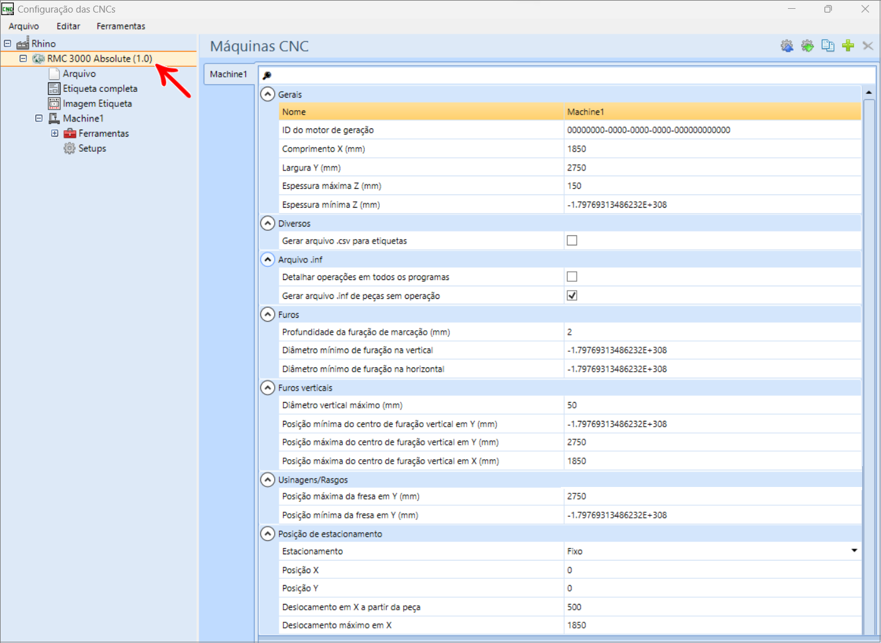Click the copy machine documents icon

point(828,46)
